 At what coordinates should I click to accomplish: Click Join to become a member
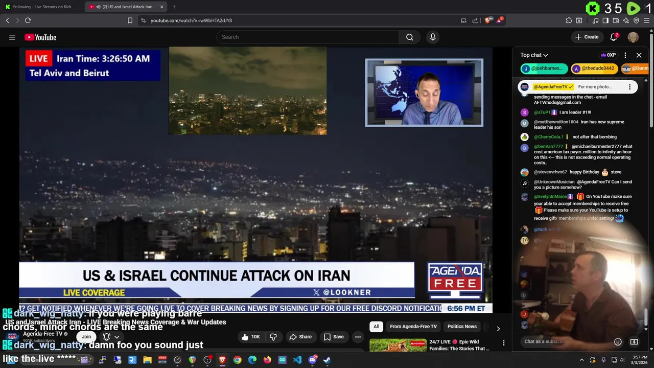coord(86,337)
